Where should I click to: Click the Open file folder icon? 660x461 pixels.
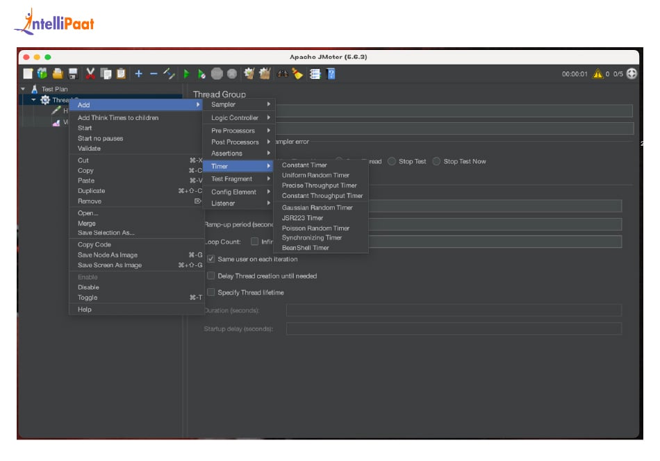[58, 74]
